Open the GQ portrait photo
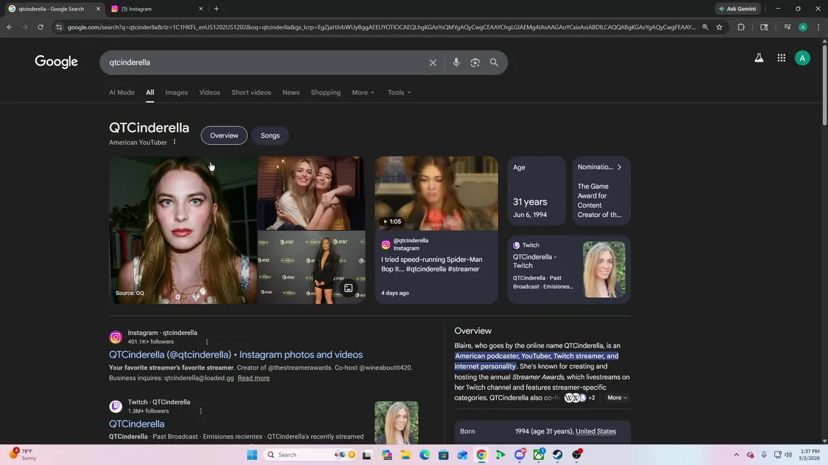The width and height of the screenshot is (828, 465). pyautogui.click(x=183, y=230)
